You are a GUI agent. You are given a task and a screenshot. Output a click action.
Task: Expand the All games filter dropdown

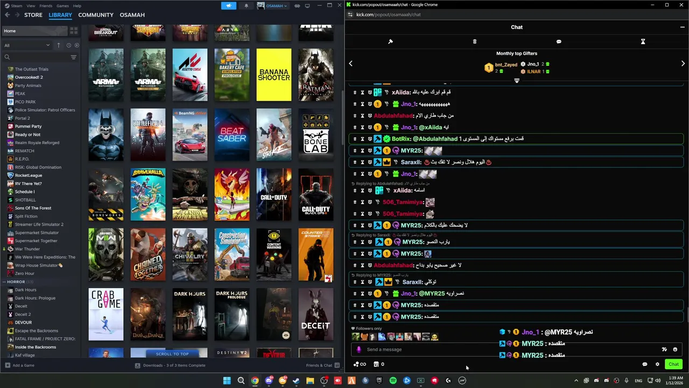pos(27,45)
